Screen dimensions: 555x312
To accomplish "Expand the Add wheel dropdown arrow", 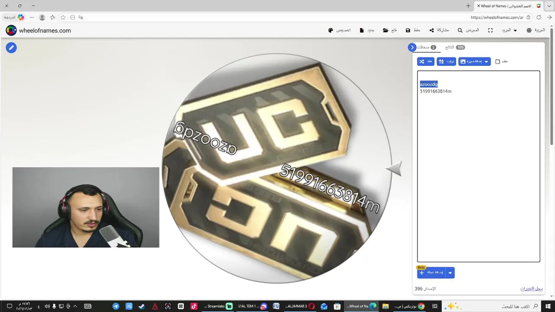I will coord(450,273).
